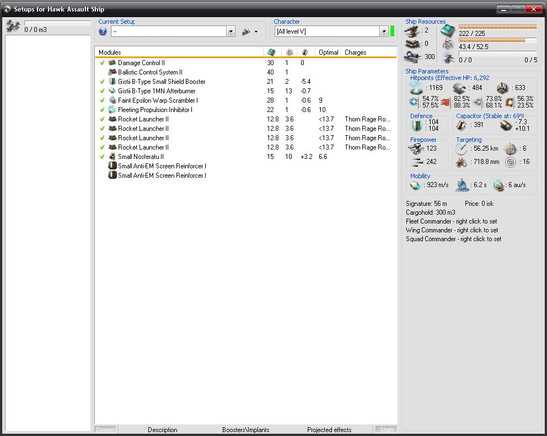Click the warp speed icon beside 6 au/s
The width and height of the screenshot is (547, 436).
(498, 185)
